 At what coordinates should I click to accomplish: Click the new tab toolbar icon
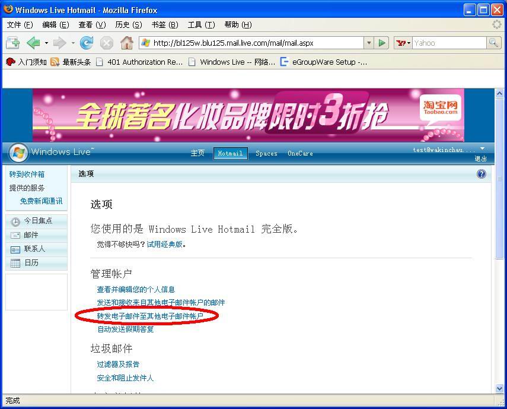pos(13,43)
